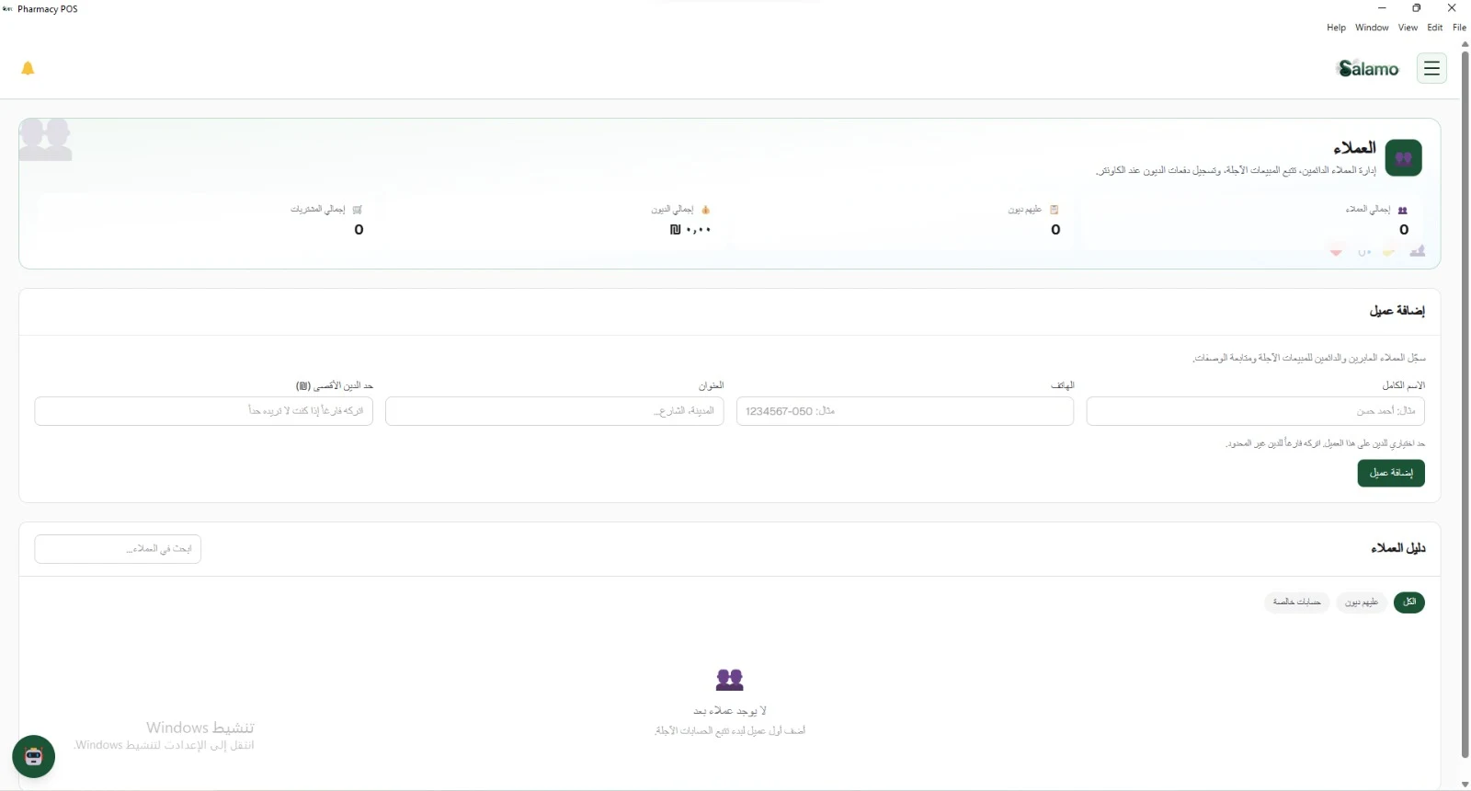Click the green إضافة عميل submit button
Viewport: 1471px width, 791px height.
[x=1391, y=473]
